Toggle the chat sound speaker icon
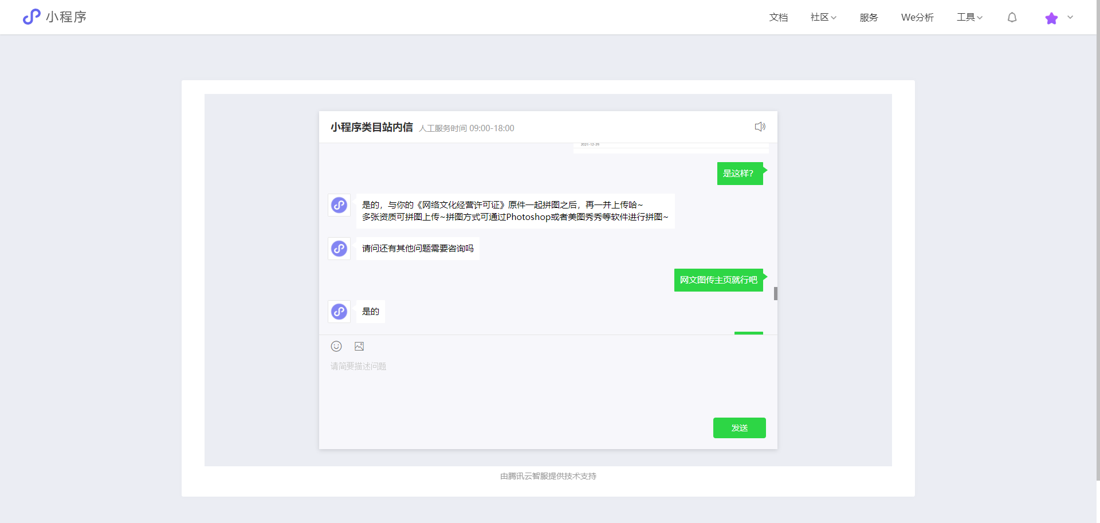1100x523 pixels. 760,127
